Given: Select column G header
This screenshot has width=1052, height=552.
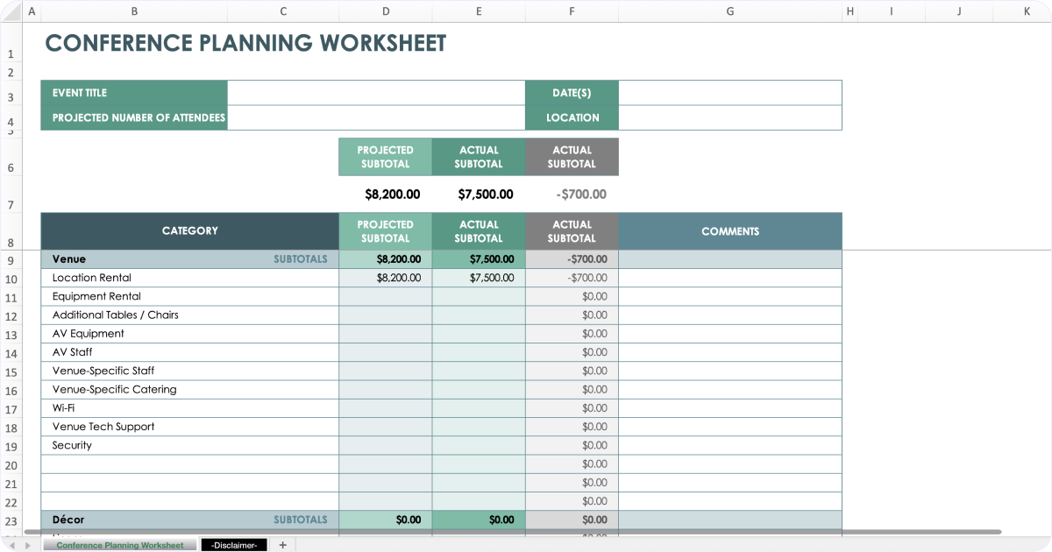Looking at the screenshot, I should click(729, 11).
